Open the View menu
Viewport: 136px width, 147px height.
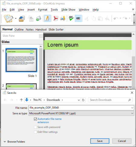(21, 10)
